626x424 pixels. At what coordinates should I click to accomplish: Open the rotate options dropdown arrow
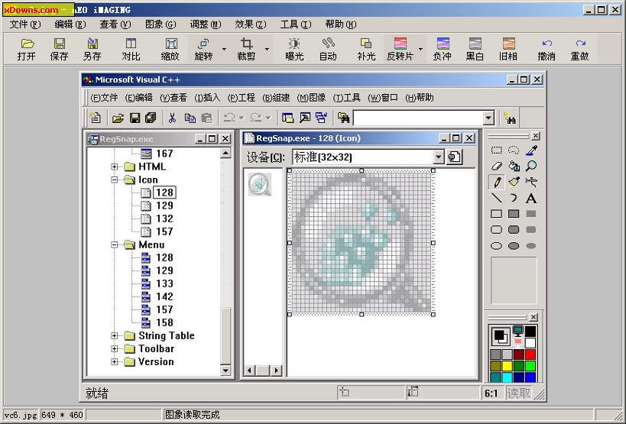(224, 49)
